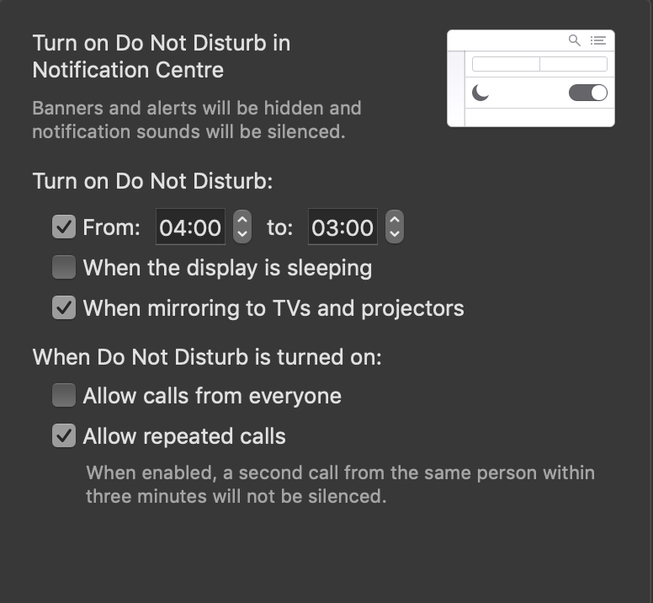Click the left segment tab in the preview

click(506, 64)
